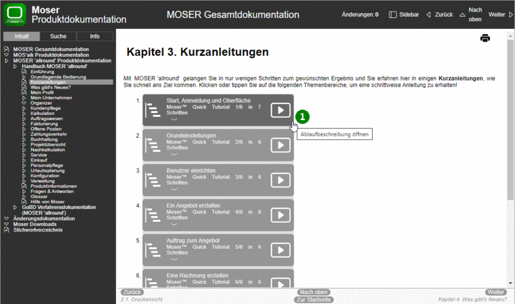
Task: Click the bottom Zurück button
Action: click(x=132, y=292)
